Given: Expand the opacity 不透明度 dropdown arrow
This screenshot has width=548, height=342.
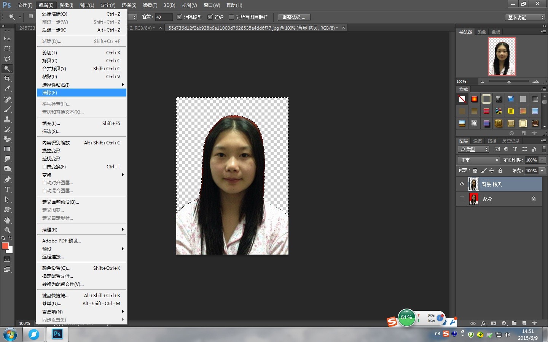Looking at the screenshot, I should click(542, 160).
